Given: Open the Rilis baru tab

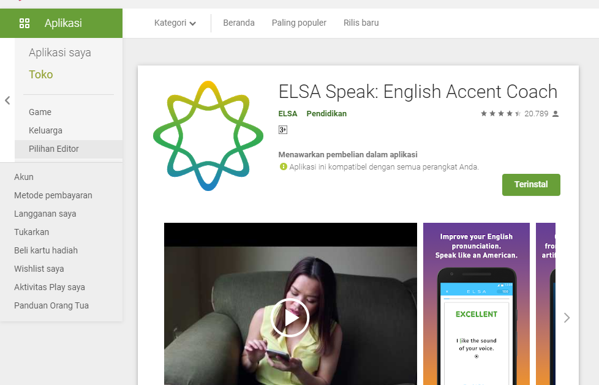Looking at the screenshot, I should (x=361, y=23).
